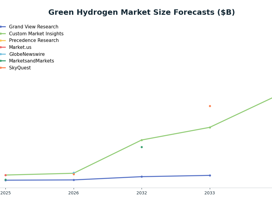This screenshot has width=272, height=204.
Task: Click the light blue GlobeNewswire point at 2026
Action: pos(74,172)
